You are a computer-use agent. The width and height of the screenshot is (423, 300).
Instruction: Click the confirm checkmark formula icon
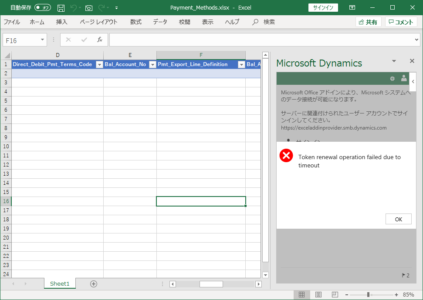tap(84, 40)
